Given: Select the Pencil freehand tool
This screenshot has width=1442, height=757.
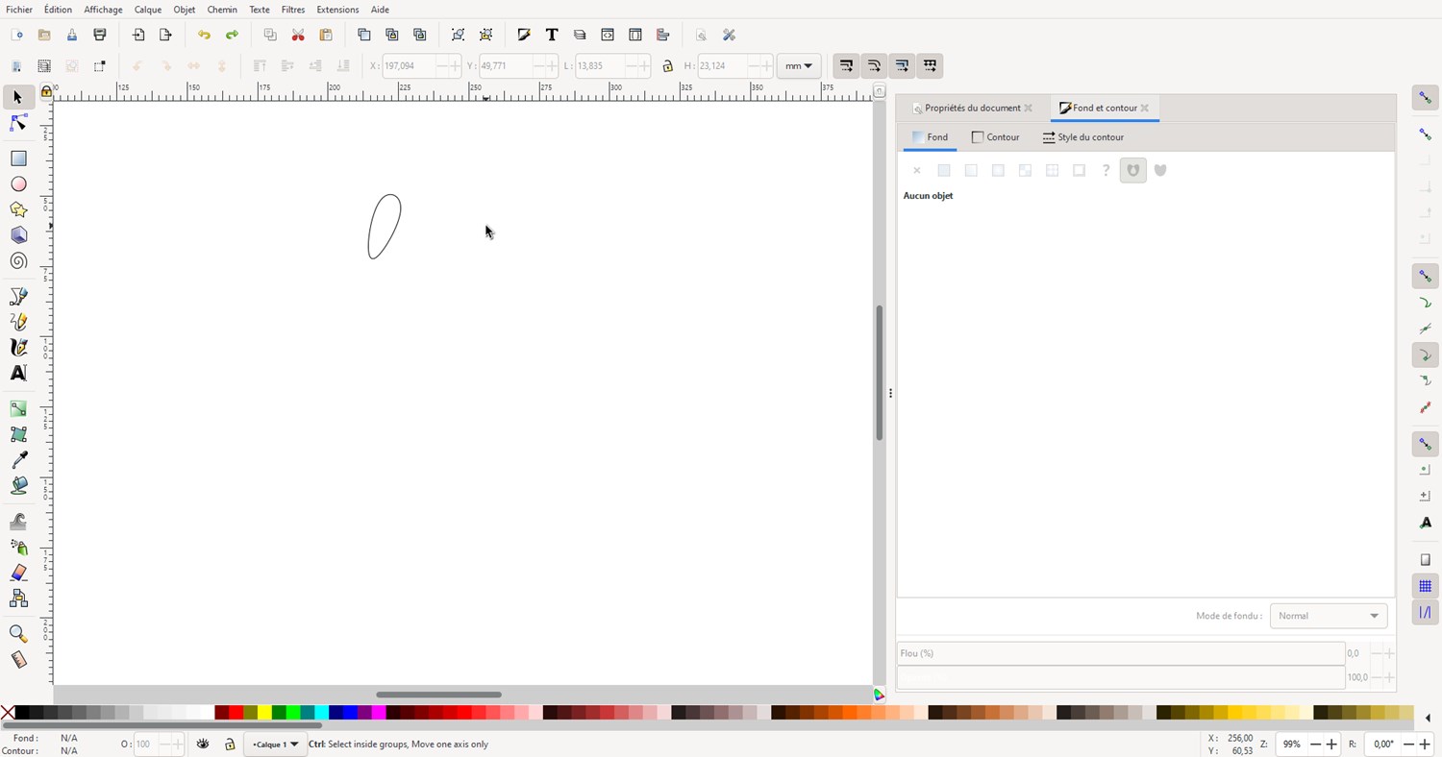Looking at the screenshot, I should click(x=18, y=322).
